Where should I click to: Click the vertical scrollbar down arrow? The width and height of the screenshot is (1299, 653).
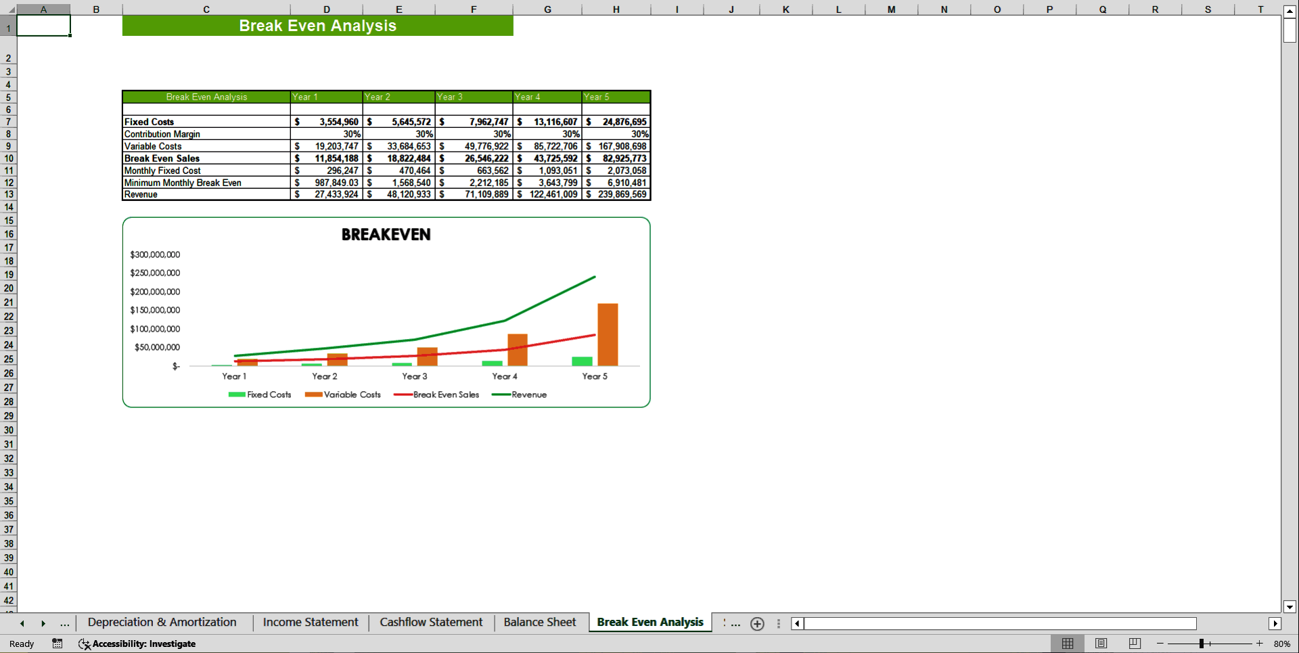(x=1291, y=607)
